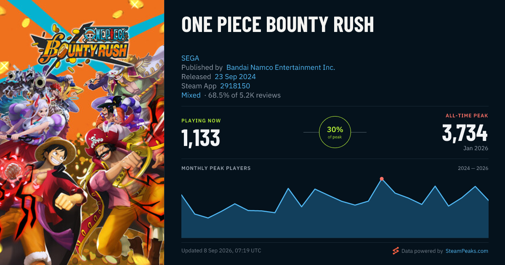Click the all-time peak value 3,734
The height and width of the screenshot is (265, 505).
click(465, 133)
